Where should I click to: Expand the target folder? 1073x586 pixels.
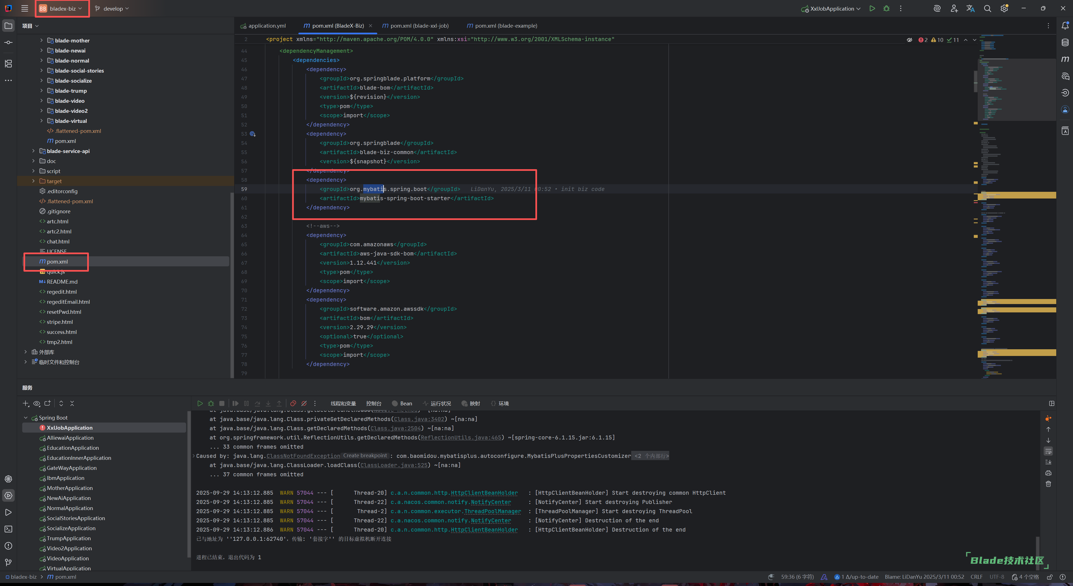(x=33, y=181)
